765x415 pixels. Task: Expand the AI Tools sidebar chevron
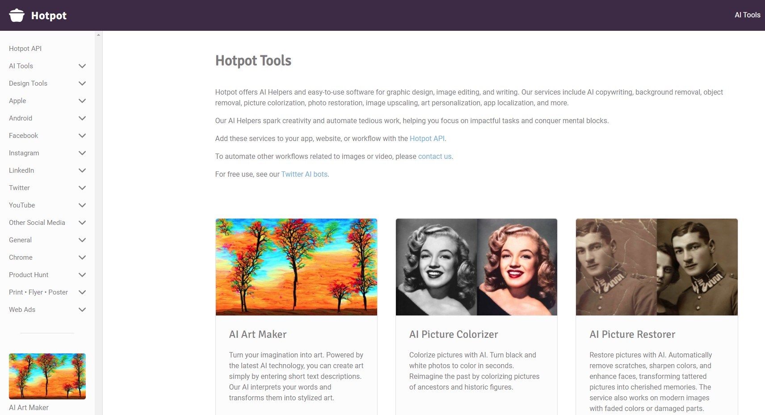coord(82,66)
